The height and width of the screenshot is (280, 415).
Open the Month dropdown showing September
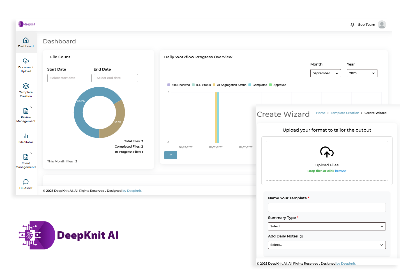(325, 73)
